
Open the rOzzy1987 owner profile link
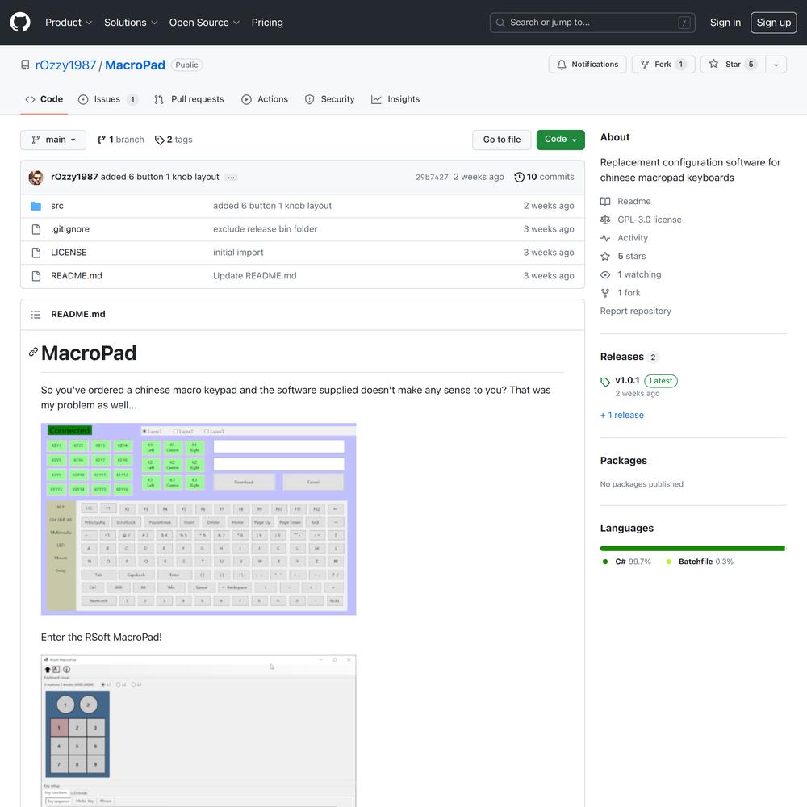[x=65, y=65]
